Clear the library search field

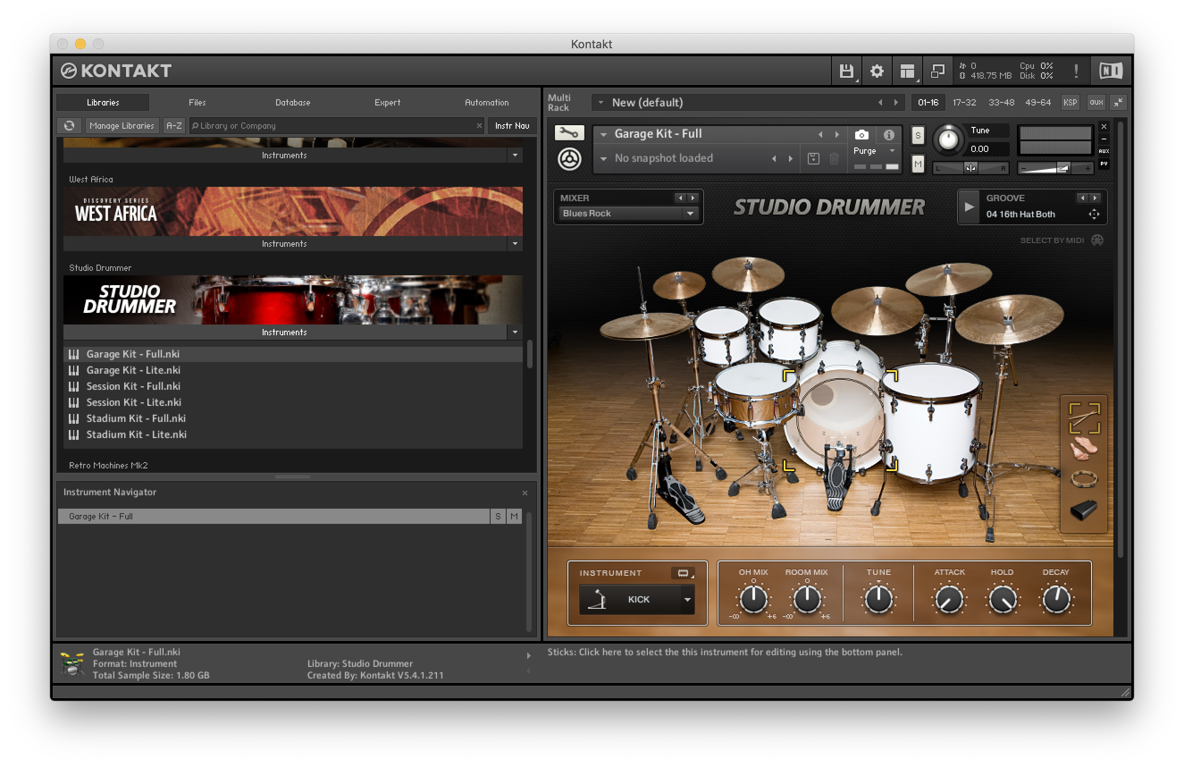tap(479, 126)
